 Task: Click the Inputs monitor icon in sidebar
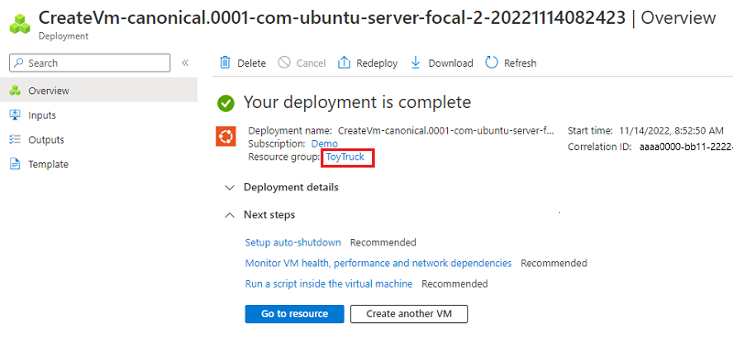point(15,115)
